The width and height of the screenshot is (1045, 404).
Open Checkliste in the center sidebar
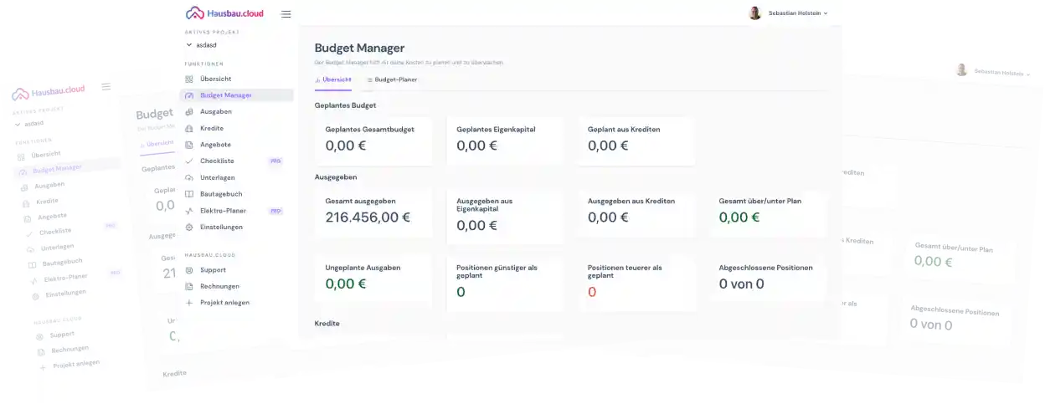point(217,161)
